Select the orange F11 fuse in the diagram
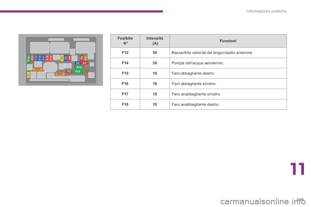The width and height of the screenshot is (311, 207). tap(38, 69)
